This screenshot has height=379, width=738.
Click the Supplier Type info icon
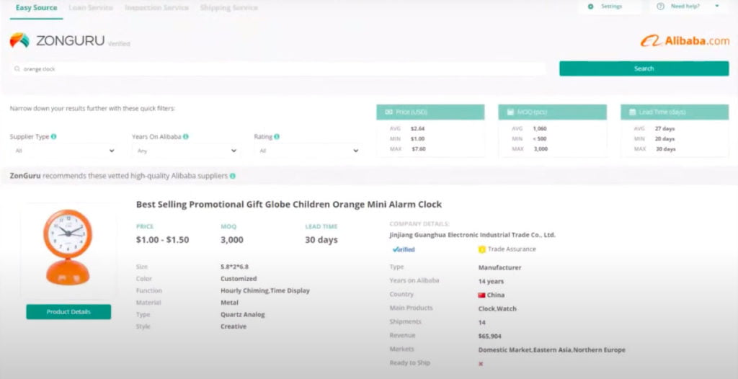coord(53,136)
